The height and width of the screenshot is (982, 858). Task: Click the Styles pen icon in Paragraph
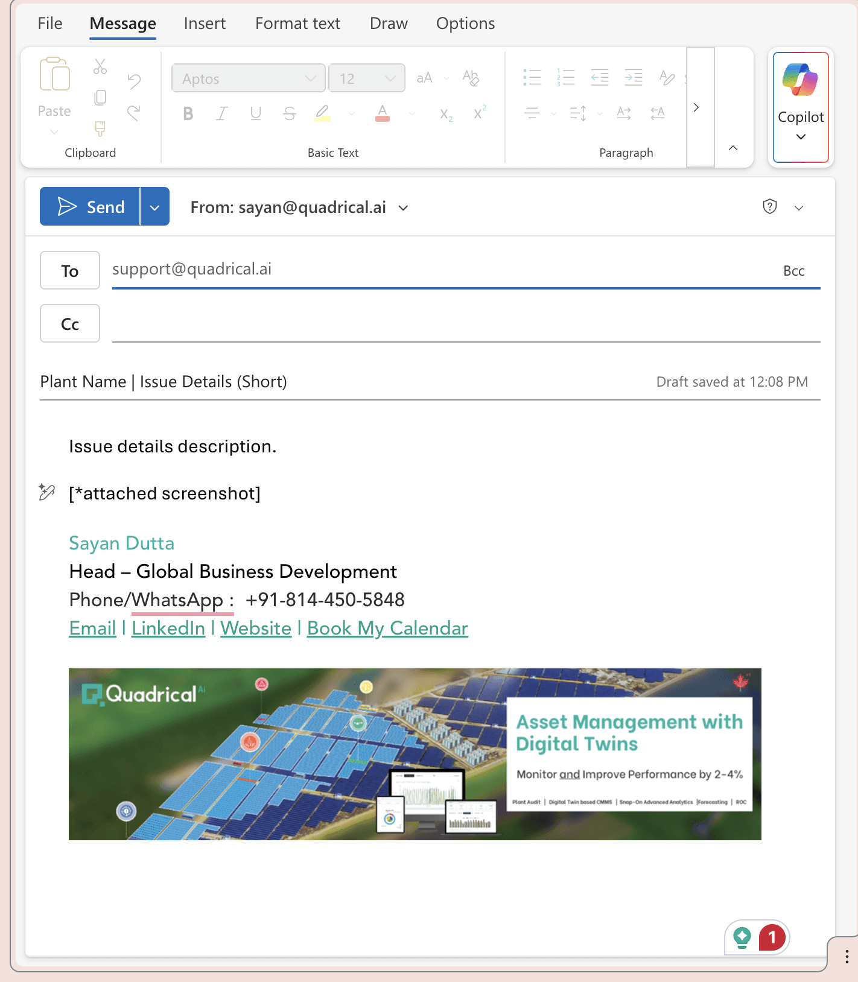coord(667,77)
